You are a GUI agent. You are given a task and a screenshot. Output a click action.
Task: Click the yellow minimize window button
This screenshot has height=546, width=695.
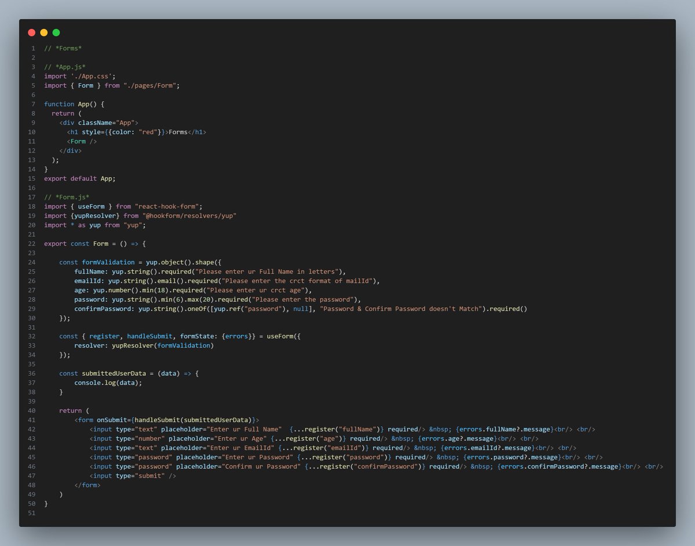pos(44,33)
